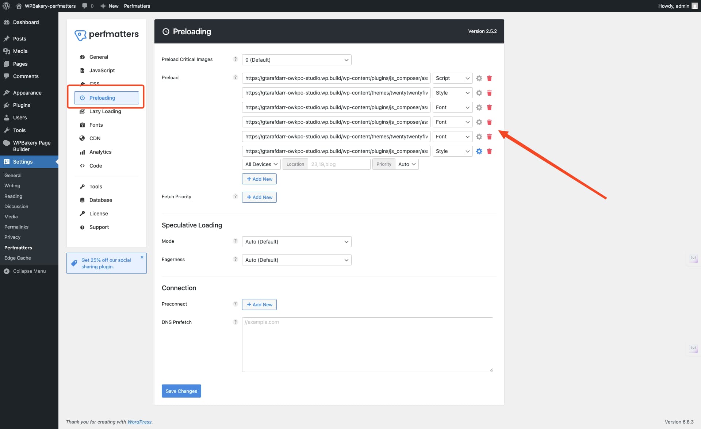
Task: Select Permalinks under Settings
Action: (16, 227)
